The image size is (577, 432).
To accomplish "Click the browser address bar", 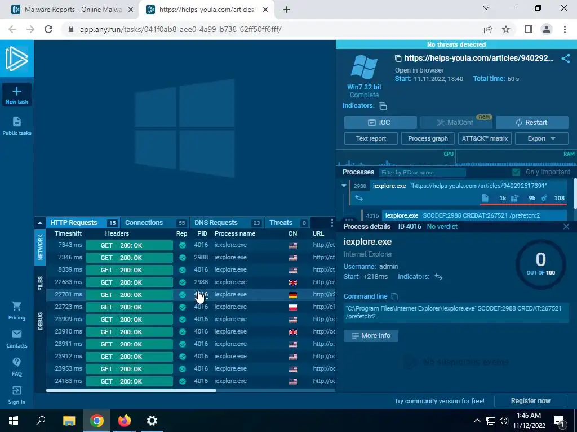I will (x=272, y=29).
